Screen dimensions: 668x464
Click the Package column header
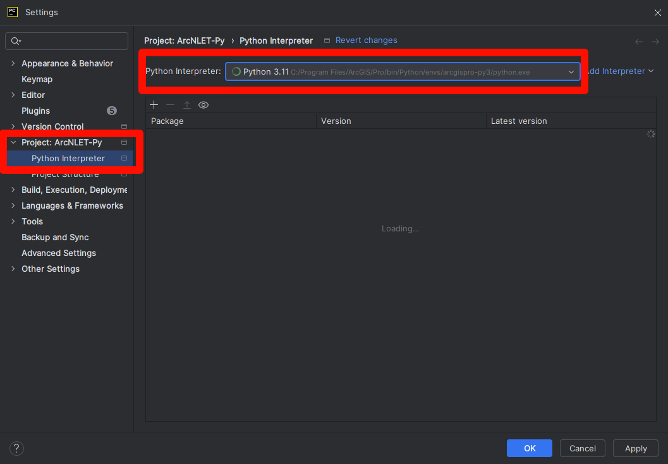pos(231,121)
